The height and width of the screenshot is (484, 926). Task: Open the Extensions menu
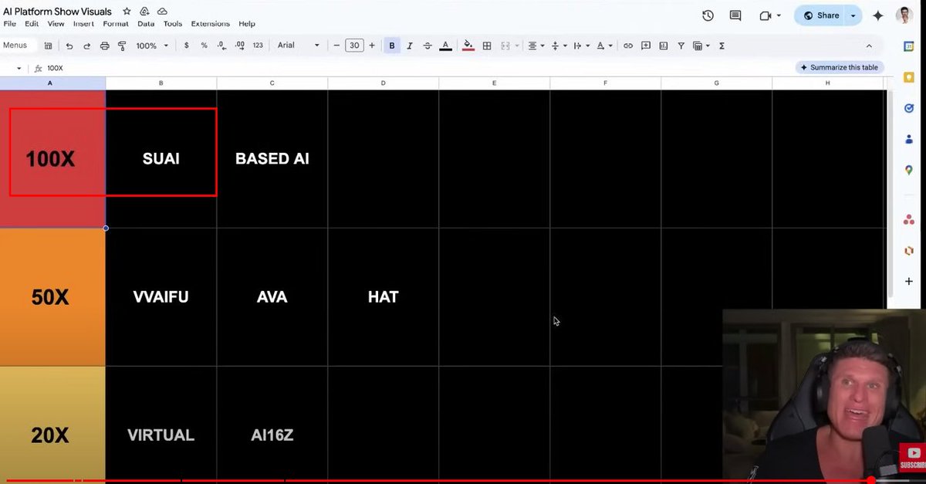pos(211,24)
